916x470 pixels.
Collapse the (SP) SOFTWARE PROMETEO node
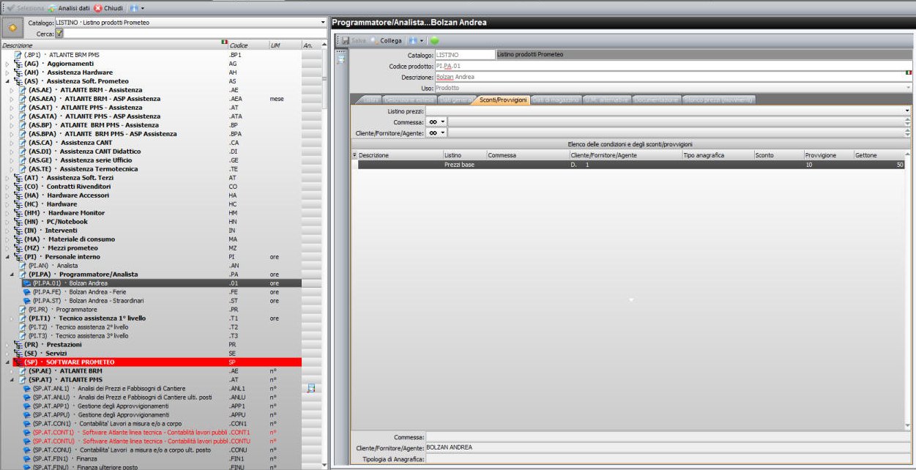(7, 362)
